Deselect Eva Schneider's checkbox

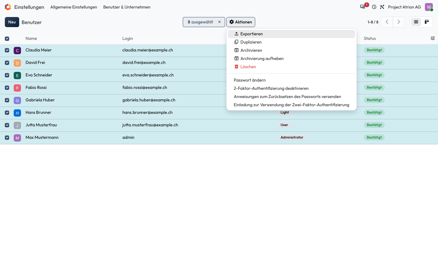[7, 75]
